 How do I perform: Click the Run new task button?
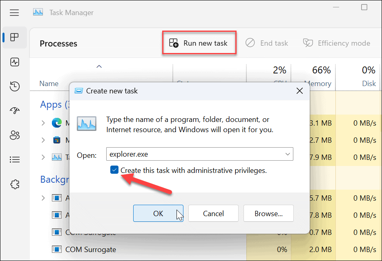click(x=199, y=42)
